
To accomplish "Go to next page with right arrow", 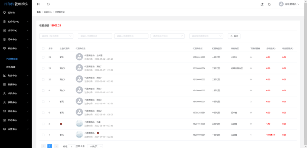I will (x=56, y=146).
